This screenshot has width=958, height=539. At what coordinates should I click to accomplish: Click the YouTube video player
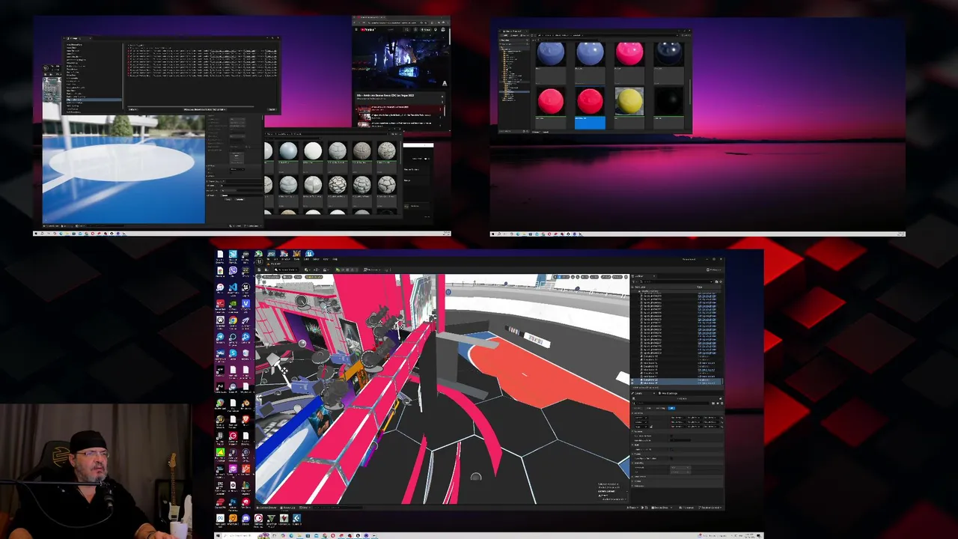[x=400, y=61]
